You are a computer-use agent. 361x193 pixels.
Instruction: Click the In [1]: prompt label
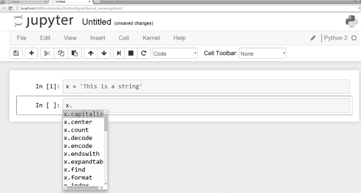point(47,86)
